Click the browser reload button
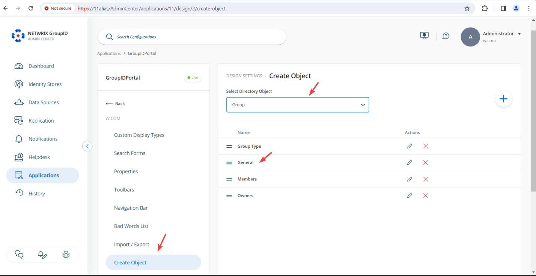The width and height of the screenshot is (536, 276). click(x=31, y=8)
